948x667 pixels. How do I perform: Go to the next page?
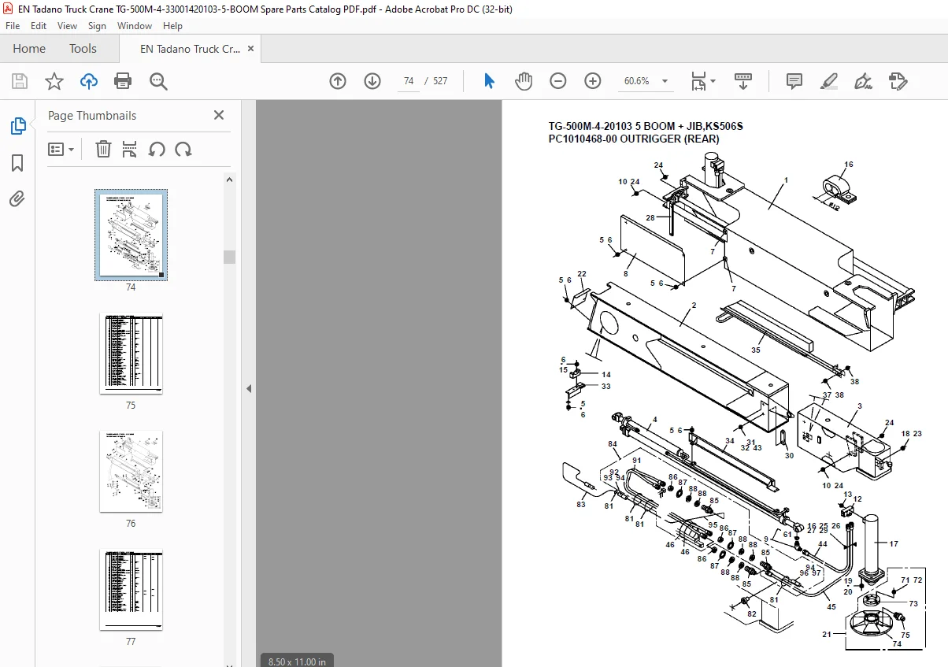pyautogui.click(x=372, y=81)
